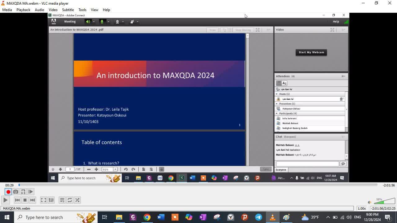The height and width of the screenshot is (223, 397).
Task: Open the VLC Help menu
Action: (x=106, y=10)
